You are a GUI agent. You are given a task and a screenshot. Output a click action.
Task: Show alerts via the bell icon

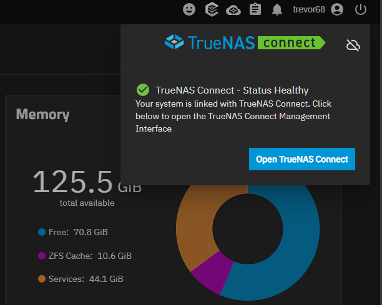(x=277, y=9)
